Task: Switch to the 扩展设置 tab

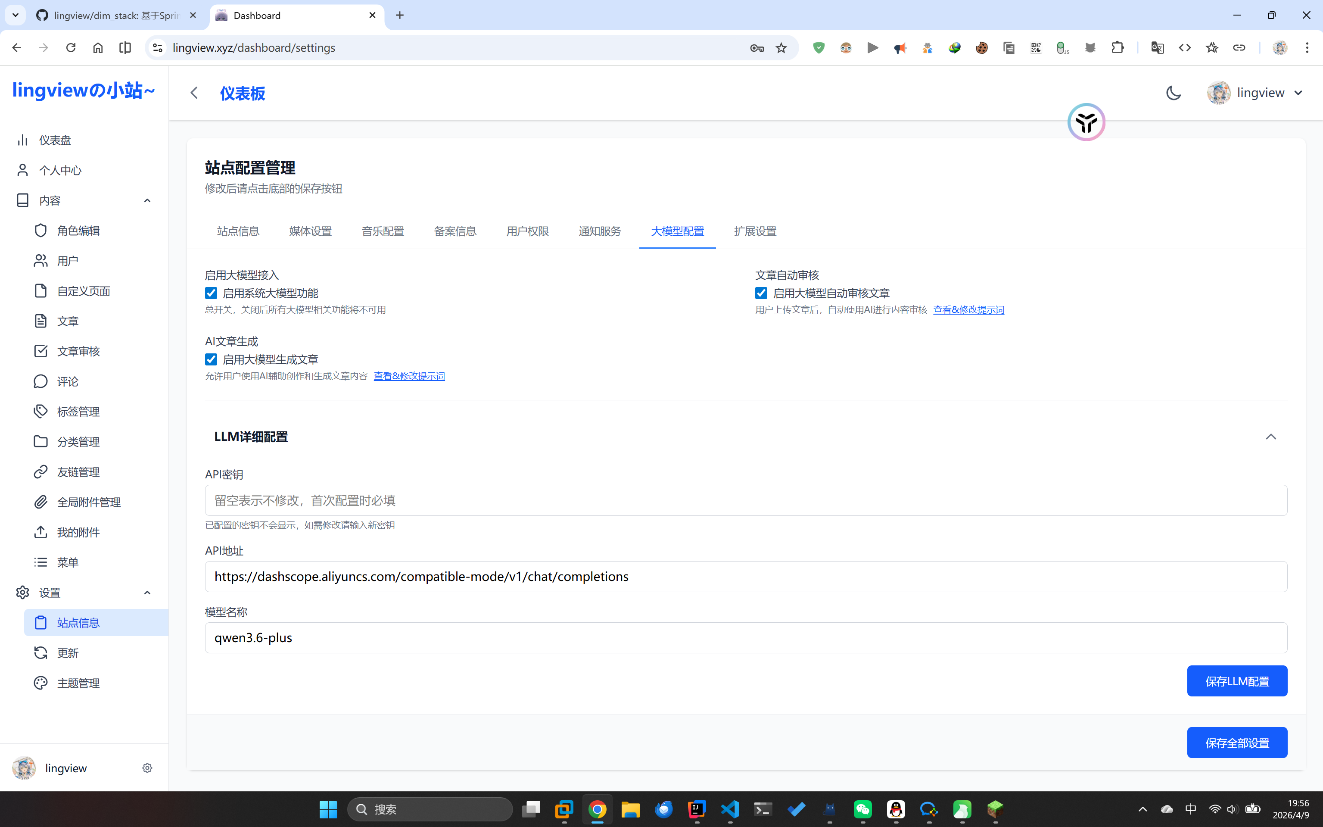Action: [x=755, y=231]
